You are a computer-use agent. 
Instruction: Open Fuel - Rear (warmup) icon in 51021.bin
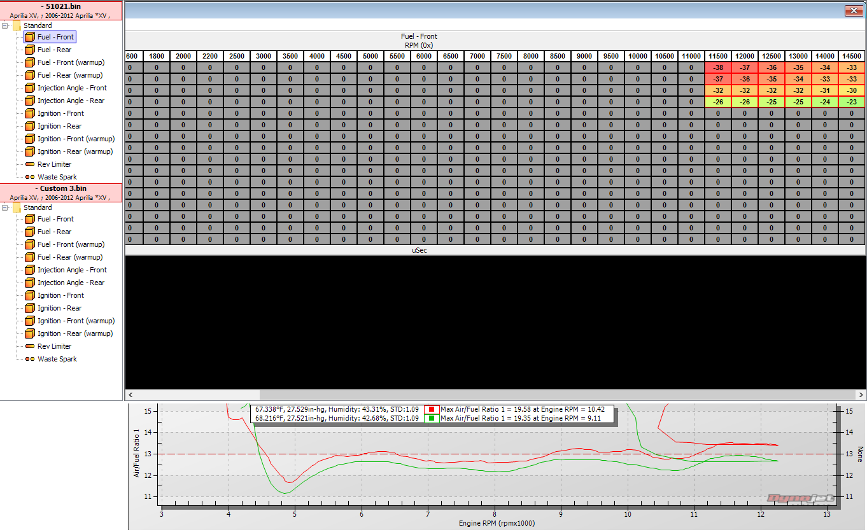(29, 75)
